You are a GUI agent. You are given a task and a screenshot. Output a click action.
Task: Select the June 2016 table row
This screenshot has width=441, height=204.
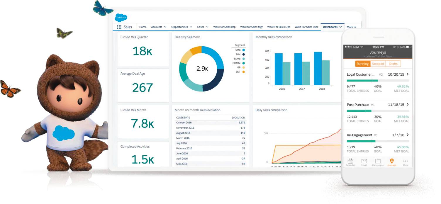click(x=211, y=153)
